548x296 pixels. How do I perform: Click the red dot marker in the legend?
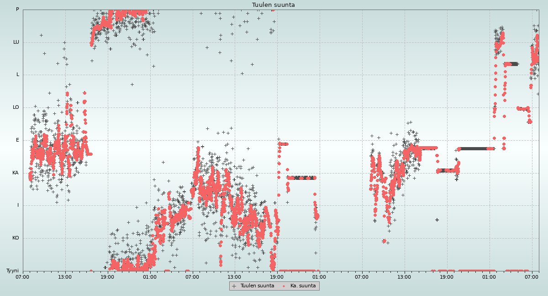tap(284, 286)
